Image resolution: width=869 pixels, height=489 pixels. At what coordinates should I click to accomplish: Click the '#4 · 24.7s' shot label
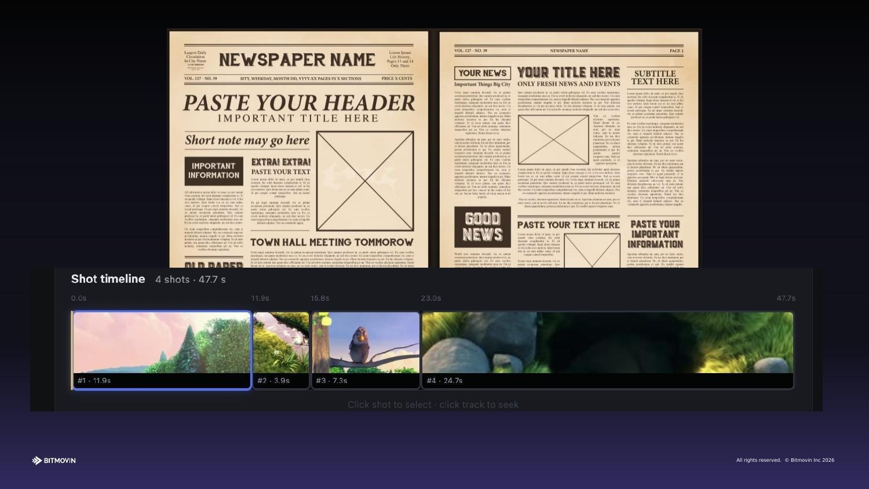(x=444, y=381)
